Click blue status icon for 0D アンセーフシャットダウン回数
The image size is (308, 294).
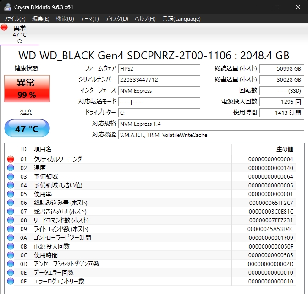tap(11, 264)
